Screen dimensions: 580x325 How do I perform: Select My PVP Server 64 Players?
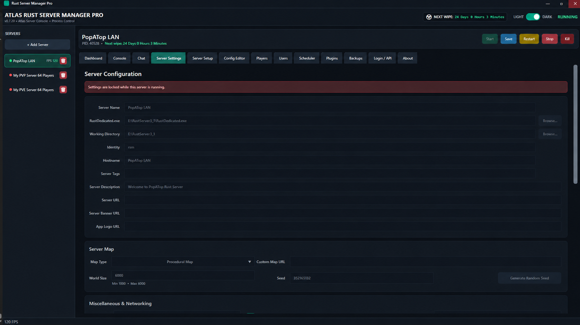[34, 75]
